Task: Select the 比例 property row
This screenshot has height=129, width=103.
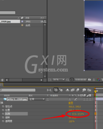Action: pyautogui.click(x=16, y=114)
